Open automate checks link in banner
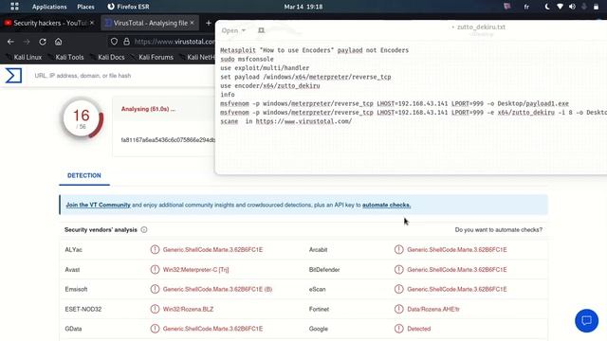Image resolution: width=607 pixels, height=341 pixels. click(386, 205)
